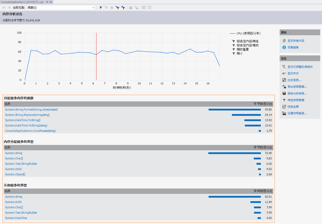Pin the ConsoleApplication1130419(7).vsp tab

coord(47,2)
